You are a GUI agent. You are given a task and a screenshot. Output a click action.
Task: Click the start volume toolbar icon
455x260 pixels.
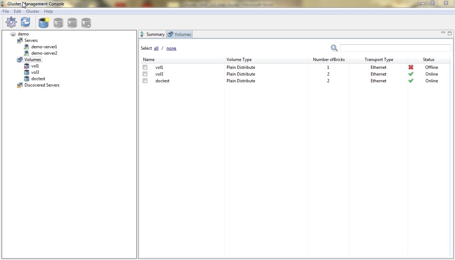[x=58, y=23]
